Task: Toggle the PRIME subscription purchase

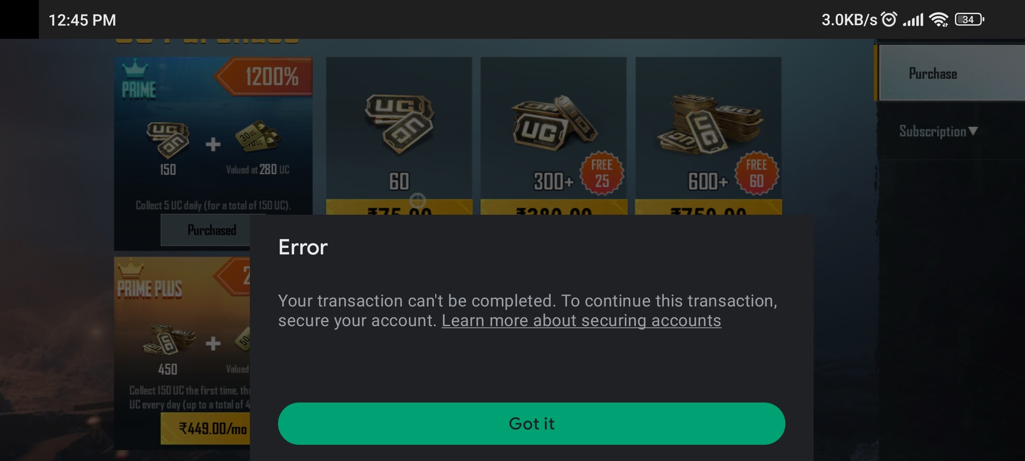Action: 211,230
